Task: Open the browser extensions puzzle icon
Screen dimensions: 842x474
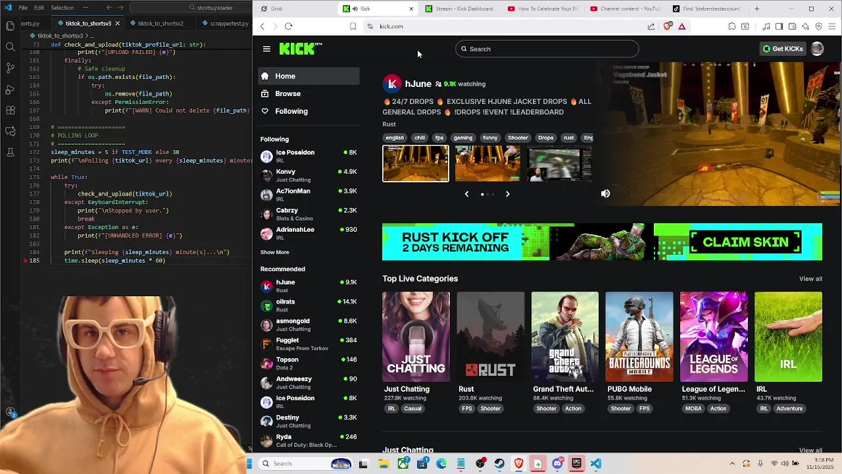Action: tap(731, 26)
